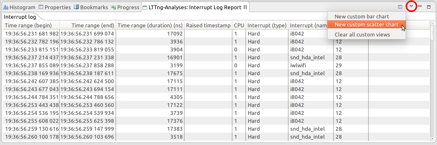
Task: Click the table view toolbar icon
Action: (400, 6)
